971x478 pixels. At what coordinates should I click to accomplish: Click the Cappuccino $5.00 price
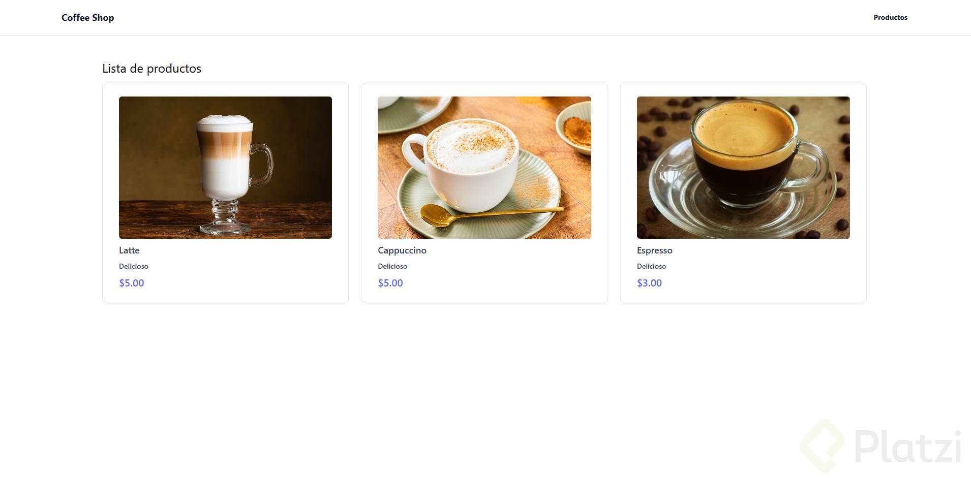point(390,283)
